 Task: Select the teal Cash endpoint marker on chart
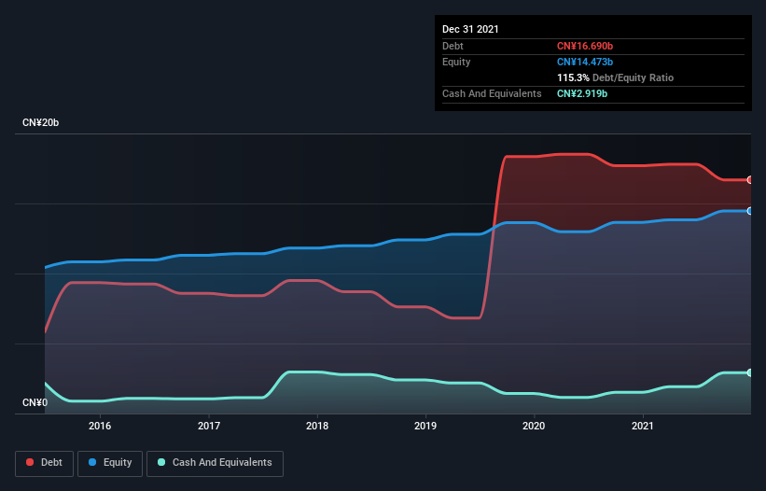(x=750, y=372)
